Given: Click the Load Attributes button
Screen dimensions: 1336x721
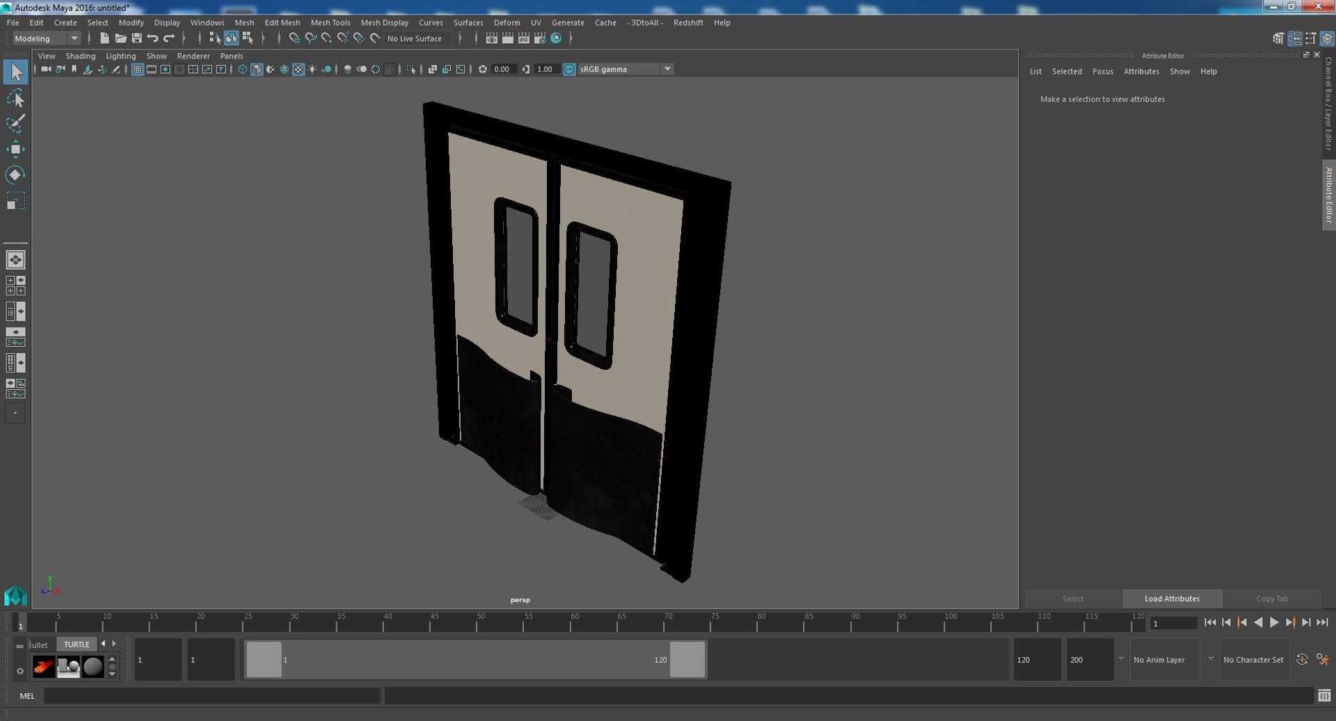Looking at the screenshot, I should (1172, 599).
